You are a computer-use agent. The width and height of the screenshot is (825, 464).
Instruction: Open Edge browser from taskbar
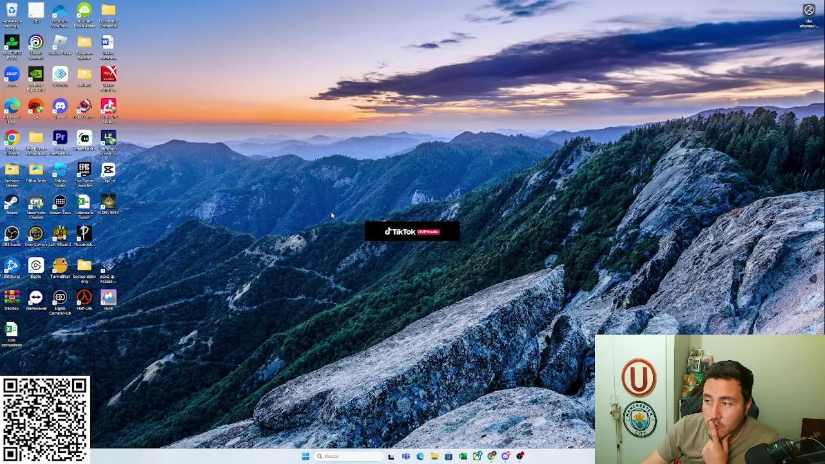(x=420, y=456)
